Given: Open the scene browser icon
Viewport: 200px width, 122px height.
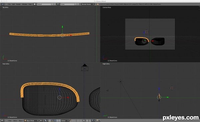Looking at the screenshot, I should pos(58,4).
